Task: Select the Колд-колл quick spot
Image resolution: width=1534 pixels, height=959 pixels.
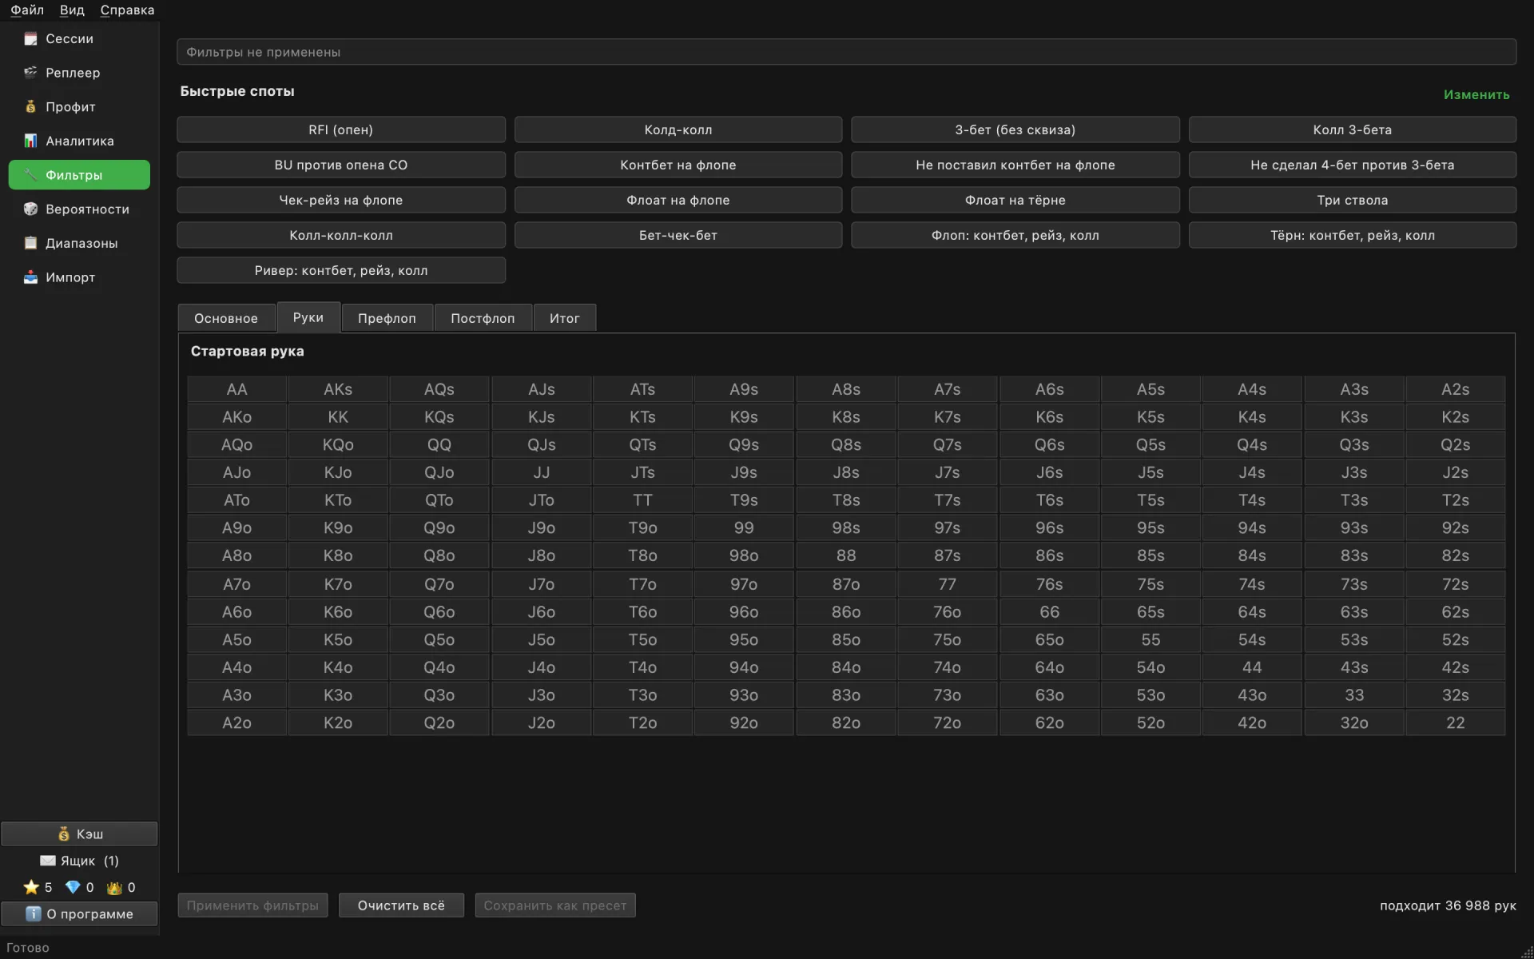Action: [x=678, y=129]
